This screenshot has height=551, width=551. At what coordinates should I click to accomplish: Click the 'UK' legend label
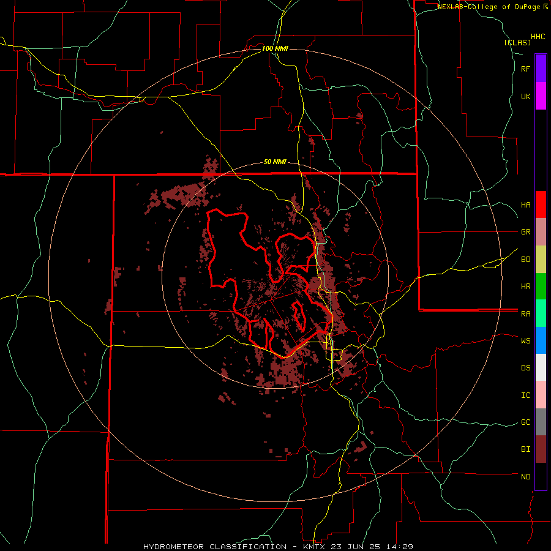pos(525,96)
